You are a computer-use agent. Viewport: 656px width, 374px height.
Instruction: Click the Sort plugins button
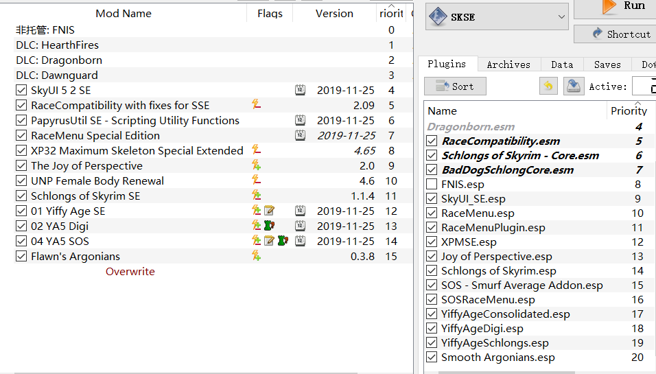[455, 86]
